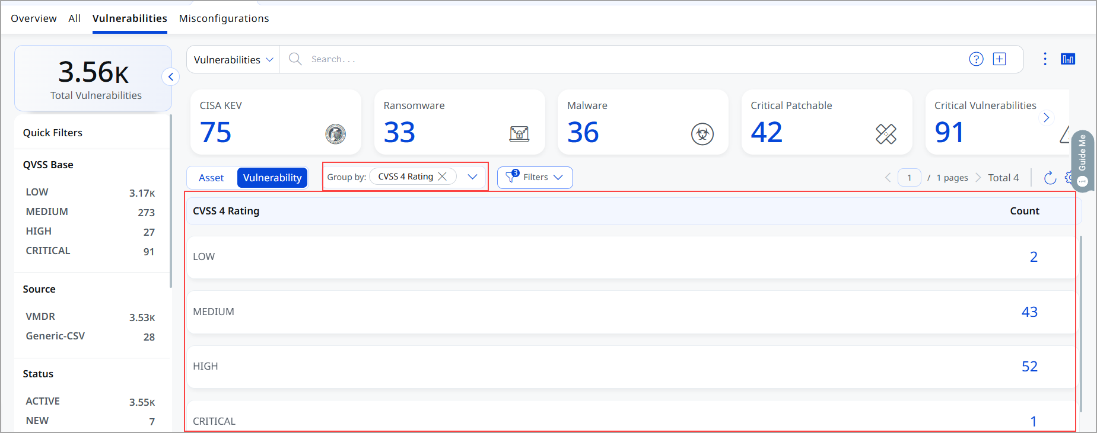Open the Critical Patchable count 42
This screenshot has height=433, width=1097.
point(767,132)
